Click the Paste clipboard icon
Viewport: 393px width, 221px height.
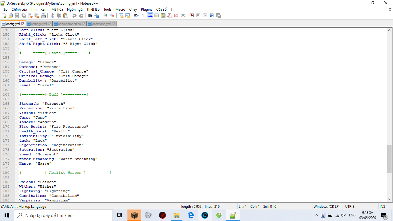pos(66,16)
